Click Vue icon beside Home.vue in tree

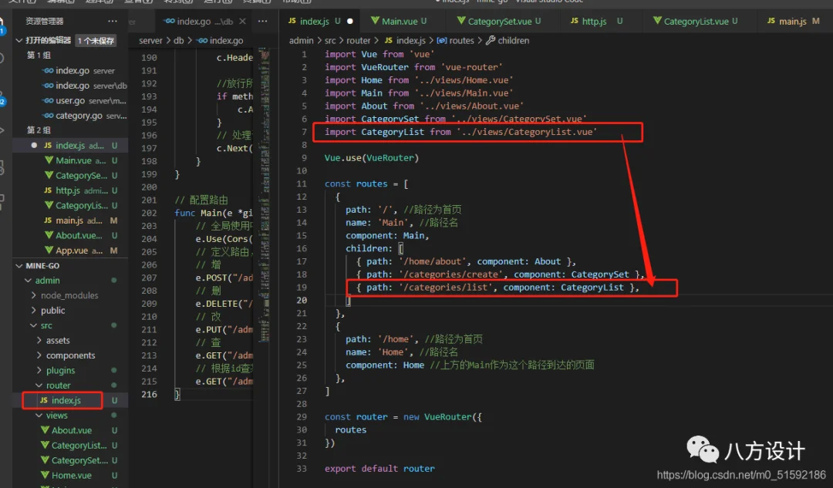point(46,475)
